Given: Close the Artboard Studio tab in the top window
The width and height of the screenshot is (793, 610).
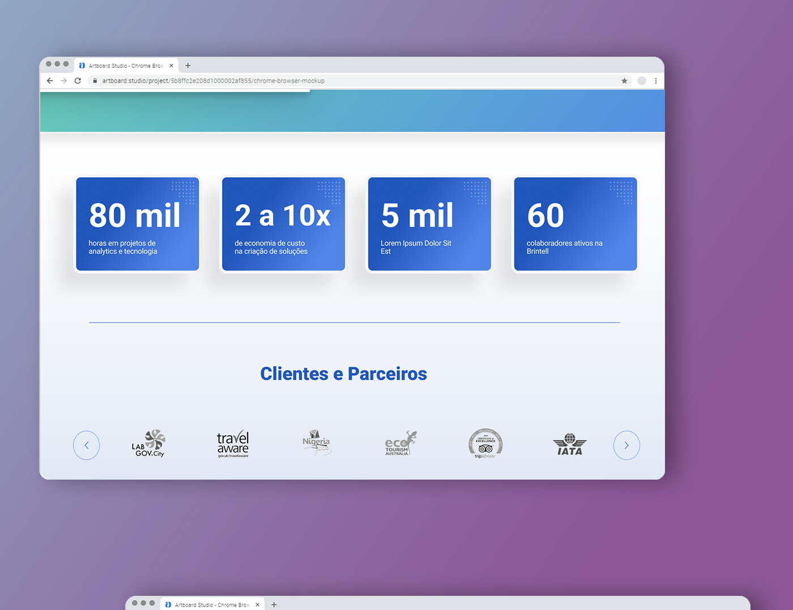Looking at the screenshot, I should [171, 65].
